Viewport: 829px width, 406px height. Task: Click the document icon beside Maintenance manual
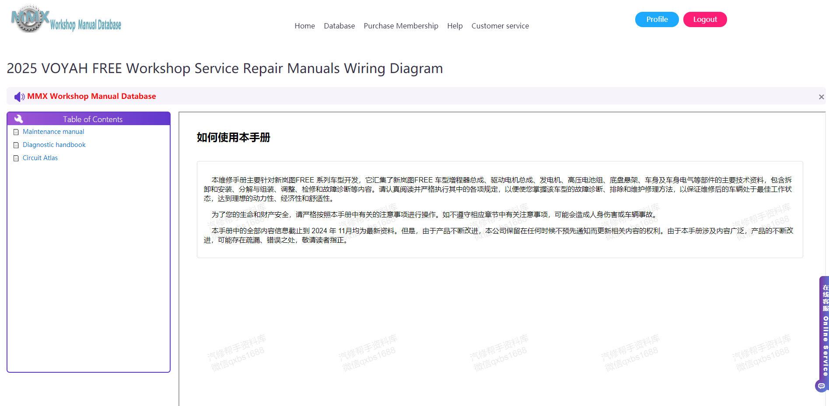click(x=16, y=132)
